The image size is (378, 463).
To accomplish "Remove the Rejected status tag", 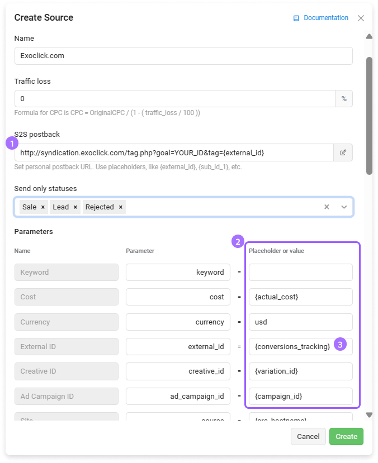I will click(120, 207).
